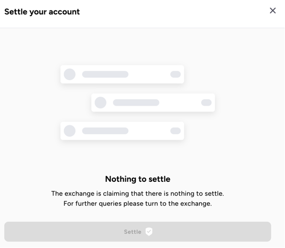Click the text 'The exchange is claiming' line
The image size is (285, 248).
pos(138,193)
